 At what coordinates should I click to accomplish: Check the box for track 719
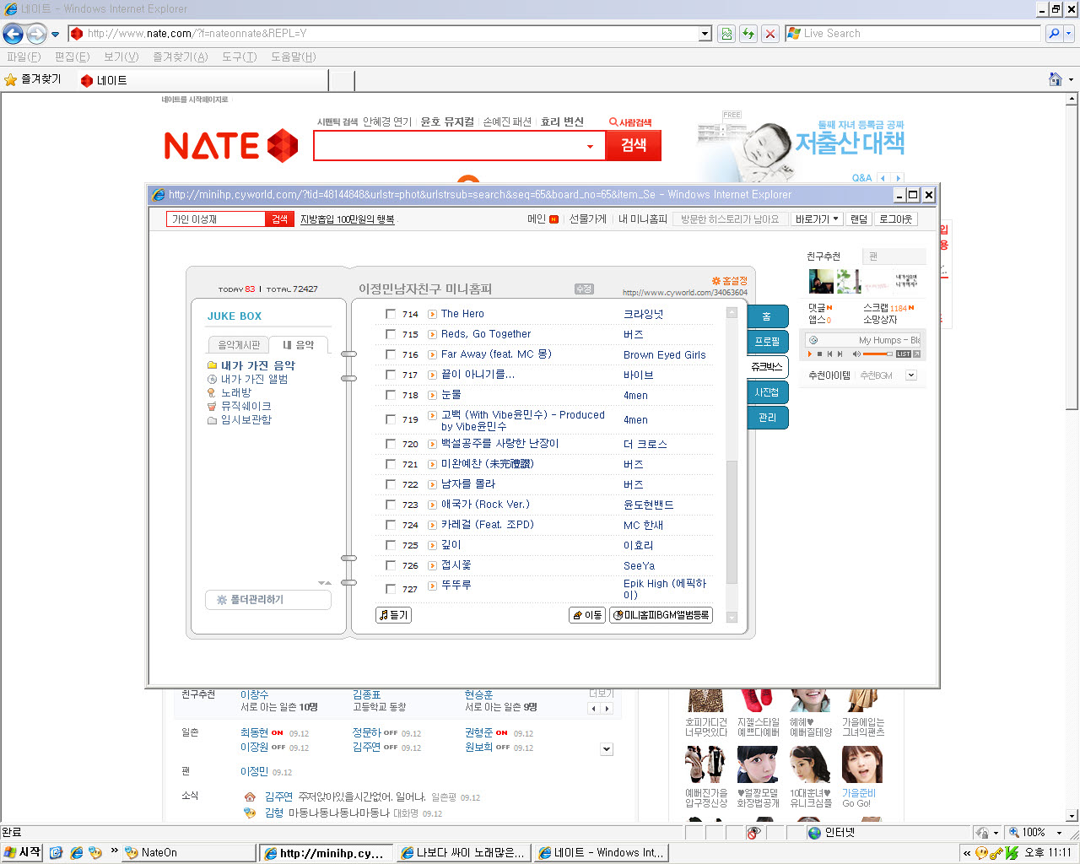pyautogui.click(x=391, y=419)
